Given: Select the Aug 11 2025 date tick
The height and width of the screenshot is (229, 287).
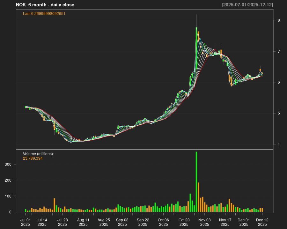Looking at the screenshot, I should pyautogui.click(x=83, y=222).
